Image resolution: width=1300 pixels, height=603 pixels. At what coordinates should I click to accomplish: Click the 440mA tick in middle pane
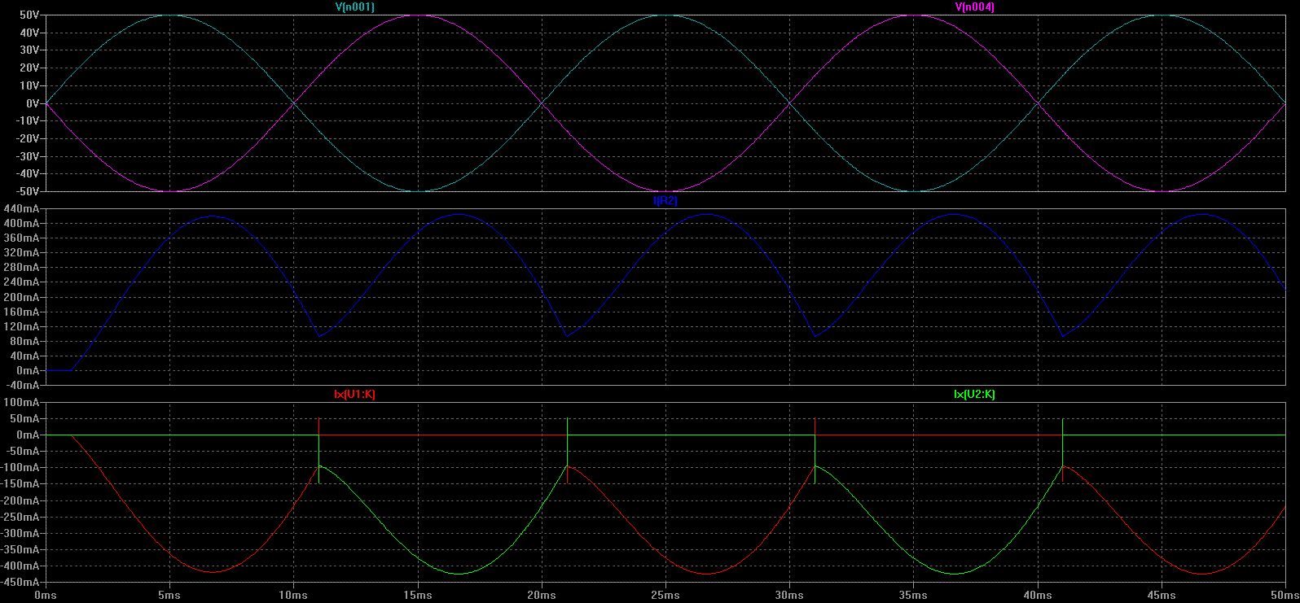[21, 209]
